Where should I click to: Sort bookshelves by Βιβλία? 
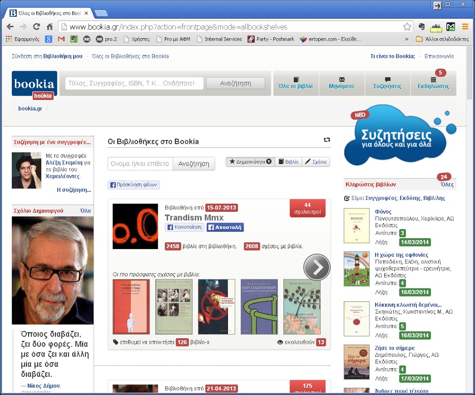tap(288, 162)
